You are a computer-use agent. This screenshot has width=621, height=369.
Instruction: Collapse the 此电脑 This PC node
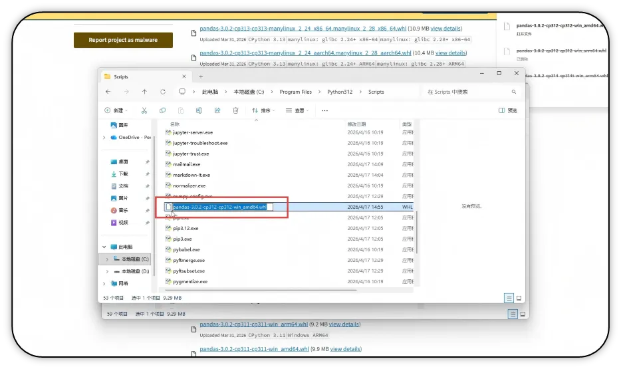(x=104, y=247)
